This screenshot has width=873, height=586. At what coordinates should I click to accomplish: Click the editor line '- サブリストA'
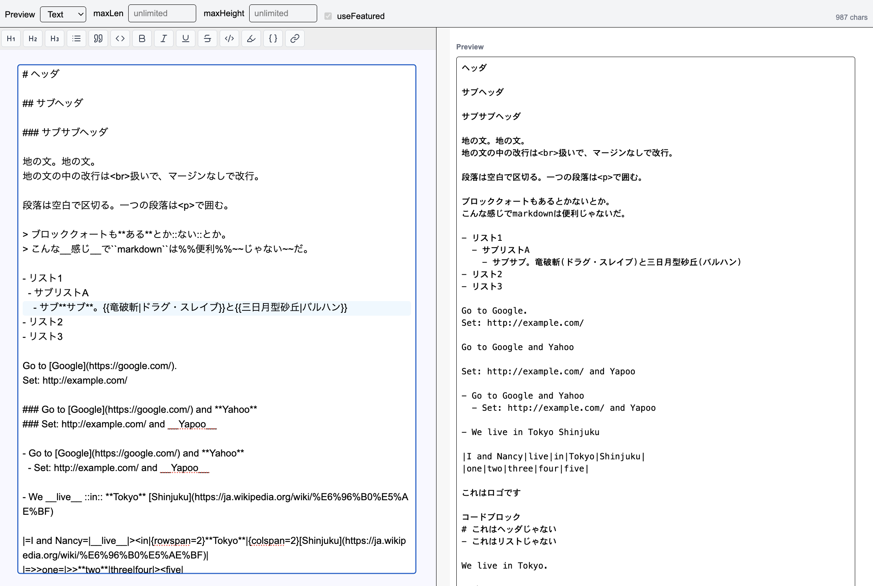point(58,293)
